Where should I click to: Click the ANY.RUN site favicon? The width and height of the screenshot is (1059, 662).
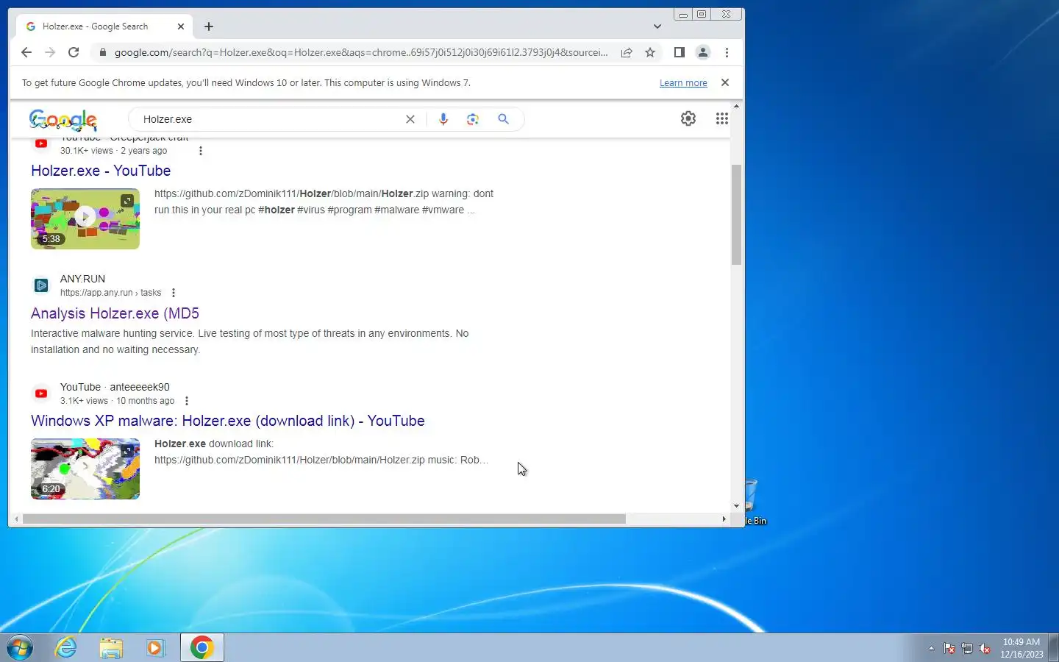[x=41, y=285]
